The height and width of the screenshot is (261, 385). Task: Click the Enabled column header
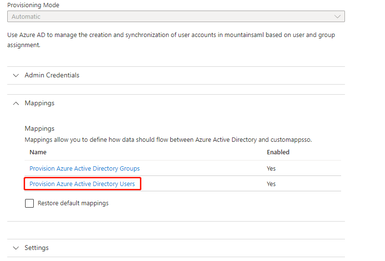click(278, 152)
